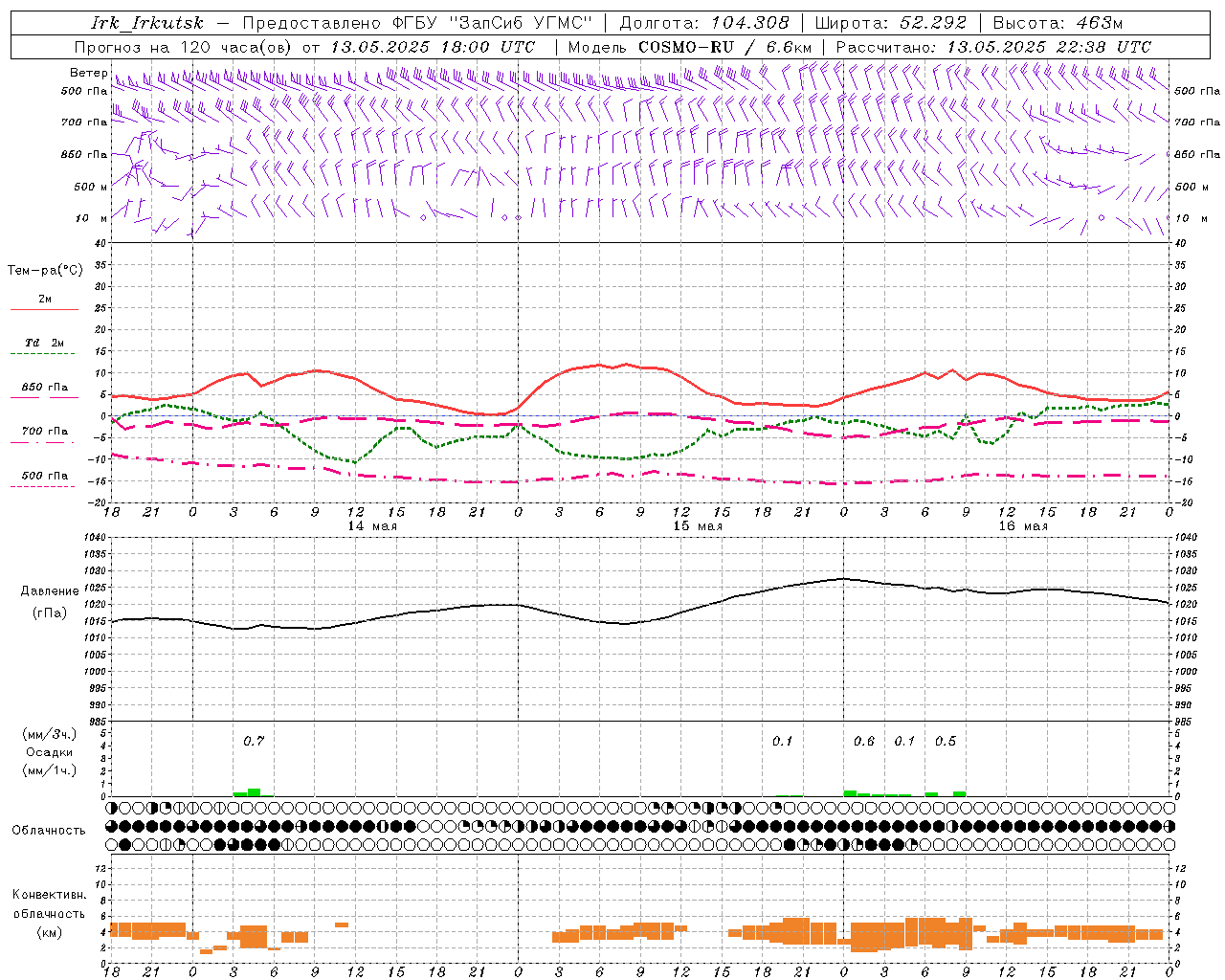Select the 'Высота: 463м' elevation text
Image resolution: width=1225 pixels, height=980 pixels.
(x=1058, y=23)
